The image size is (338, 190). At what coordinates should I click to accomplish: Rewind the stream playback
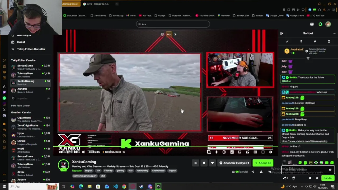click(x=61, y=152)
